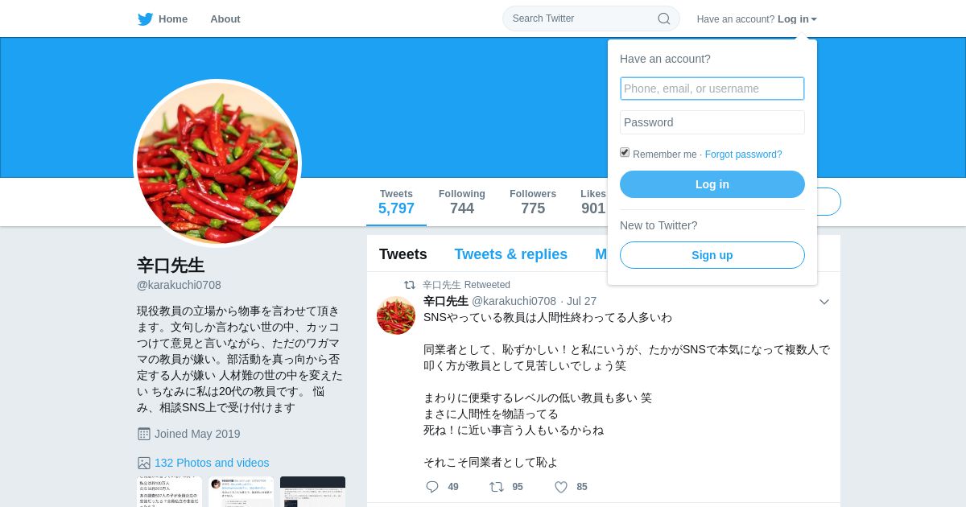Viewport: 966px width, 507px height.
Task: Collapse the Log in dropdown caret
Action: (x=814, y=19)
